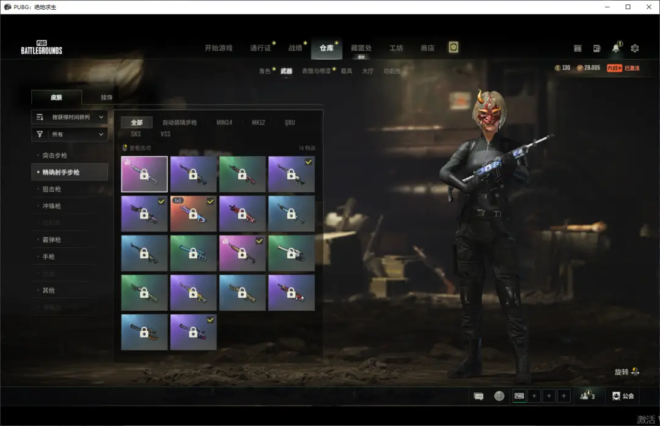Switch to the 角色 sub-tab
Screen dimensions: 660x426
pos(265,71)
